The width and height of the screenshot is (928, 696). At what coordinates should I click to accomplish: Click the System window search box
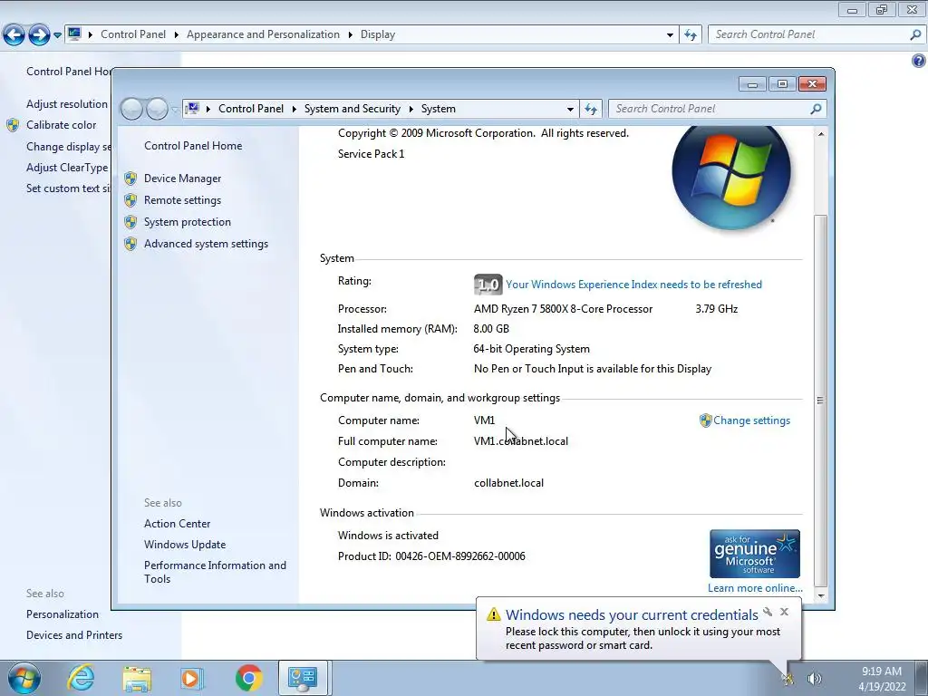(x=710, y=109)
